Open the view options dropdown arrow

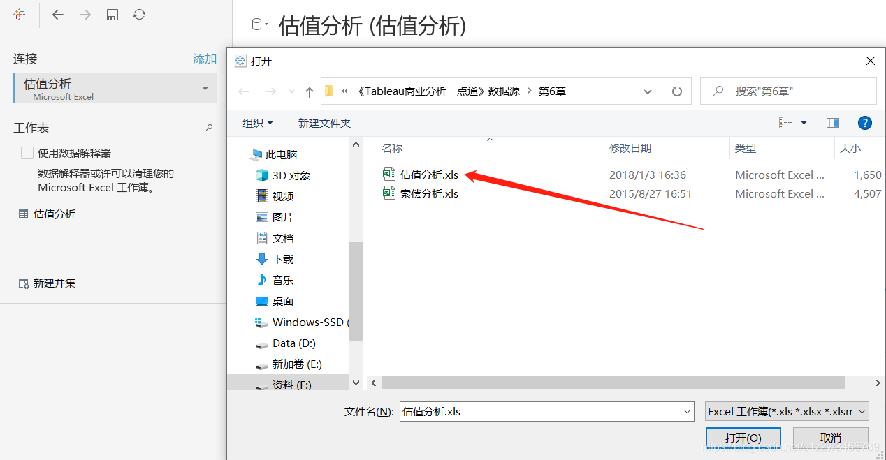point(804,123)
